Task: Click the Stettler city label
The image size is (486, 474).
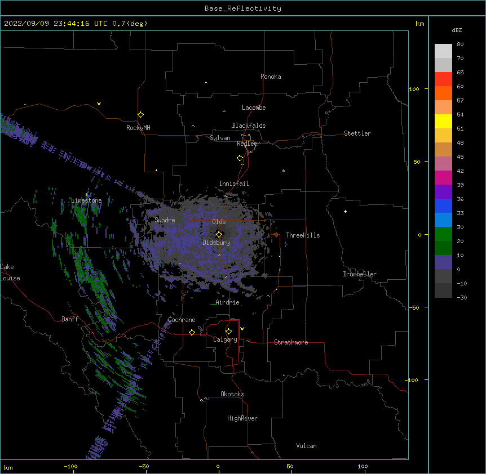Action: tap(357, 133)
